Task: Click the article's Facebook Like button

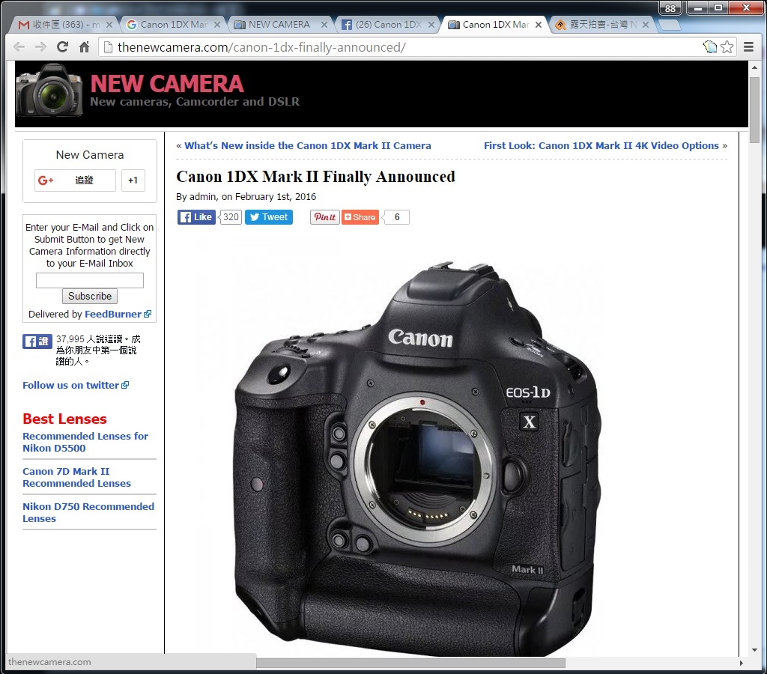Action: [x=196, y=217]
